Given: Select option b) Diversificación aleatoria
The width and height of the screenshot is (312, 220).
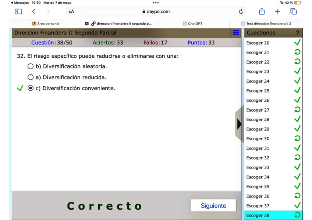Looking at the screenshot, I should coord(31,66).
